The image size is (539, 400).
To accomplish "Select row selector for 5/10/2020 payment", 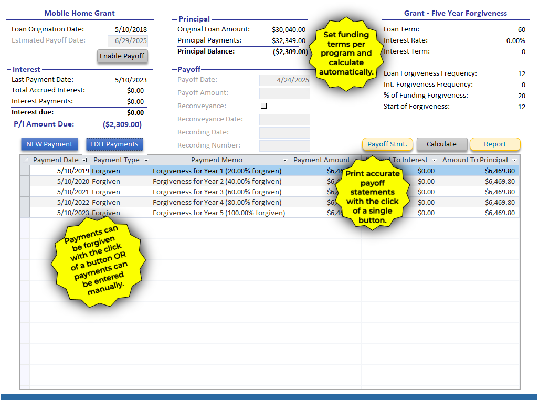I will [25, 181].
